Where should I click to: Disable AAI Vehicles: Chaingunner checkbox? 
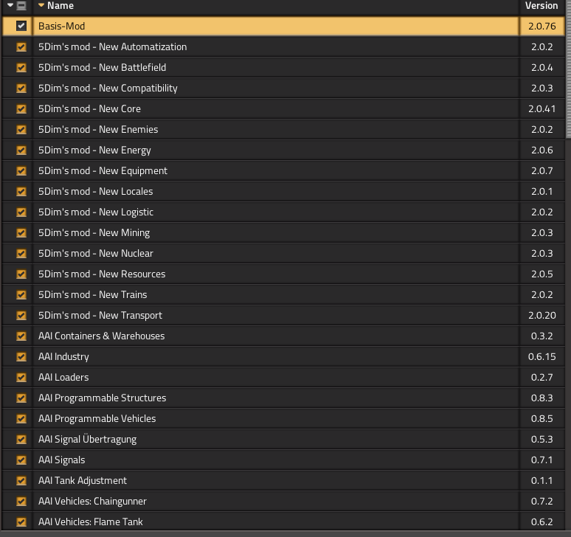[21, 501]
